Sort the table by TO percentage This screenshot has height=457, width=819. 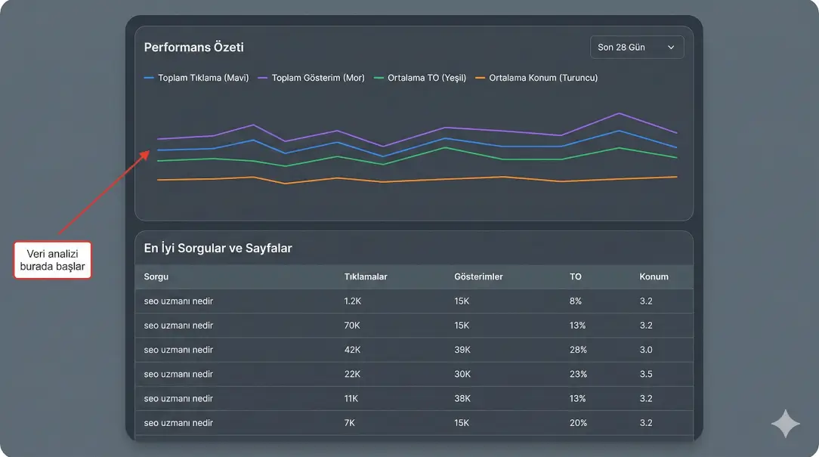click(x=576, y=276)
